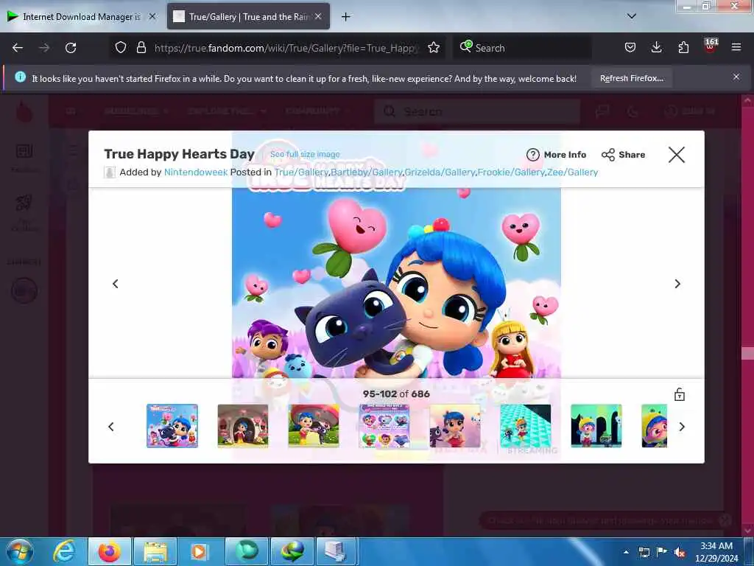The width and height of the screenshot is (754, 566).
Task: Close the True/Gallery browser tab
Action: [x=318, y=16]
